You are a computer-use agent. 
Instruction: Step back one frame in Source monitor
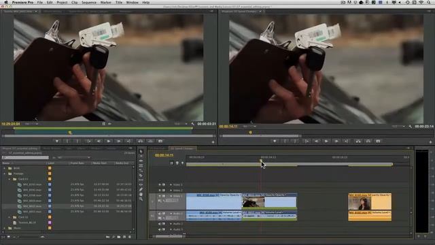(99, 141)
